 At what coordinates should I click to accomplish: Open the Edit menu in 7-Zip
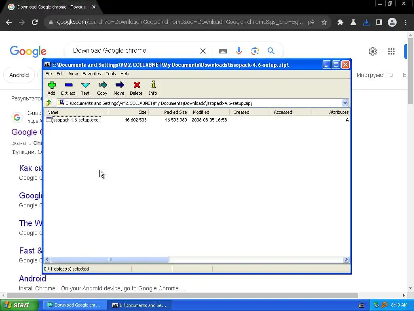pos(60,74)
